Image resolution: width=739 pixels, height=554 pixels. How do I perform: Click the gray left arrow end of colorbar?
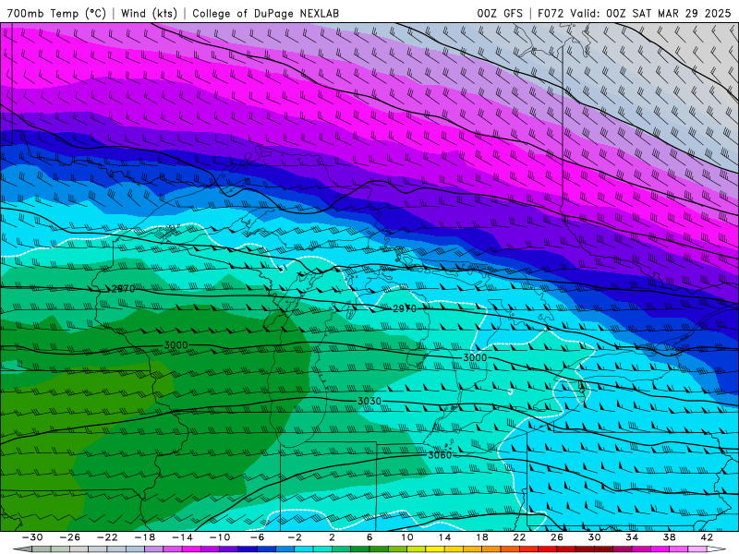click(x=22, y=549)
